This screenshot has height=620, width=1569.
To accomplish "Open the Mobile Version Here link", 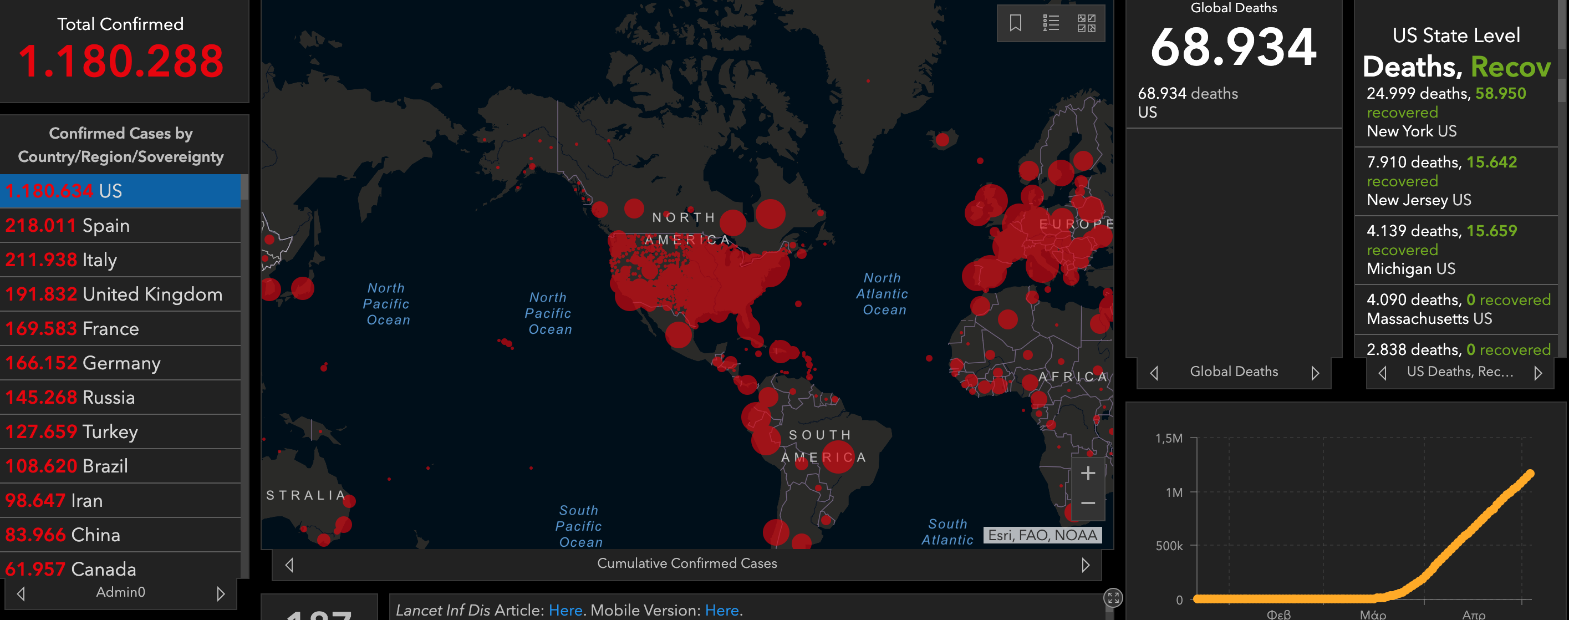I will [x=722, y=610].
